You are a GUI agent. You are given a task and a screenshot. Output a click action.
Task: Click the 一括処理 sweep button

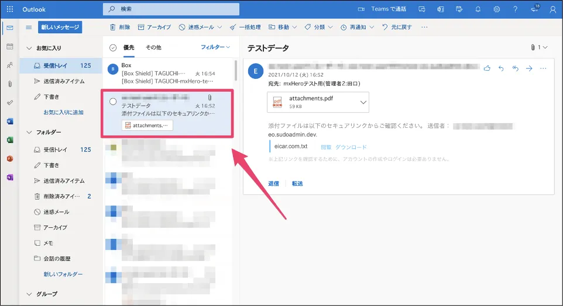(246, 27)
